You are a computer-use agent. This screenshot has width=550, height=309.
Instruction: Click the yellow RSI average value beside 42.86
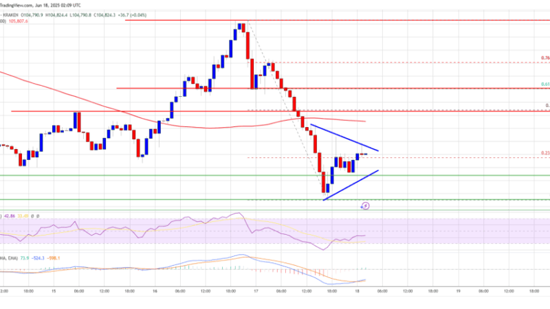coord(23,216)
